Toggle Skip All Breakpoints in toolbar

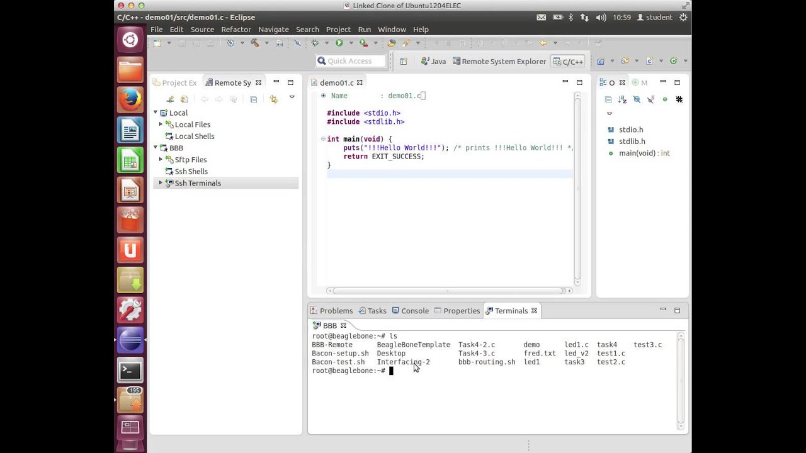297,43
